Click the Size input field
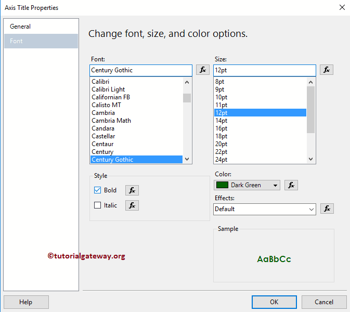 click(x=265, y=70)
